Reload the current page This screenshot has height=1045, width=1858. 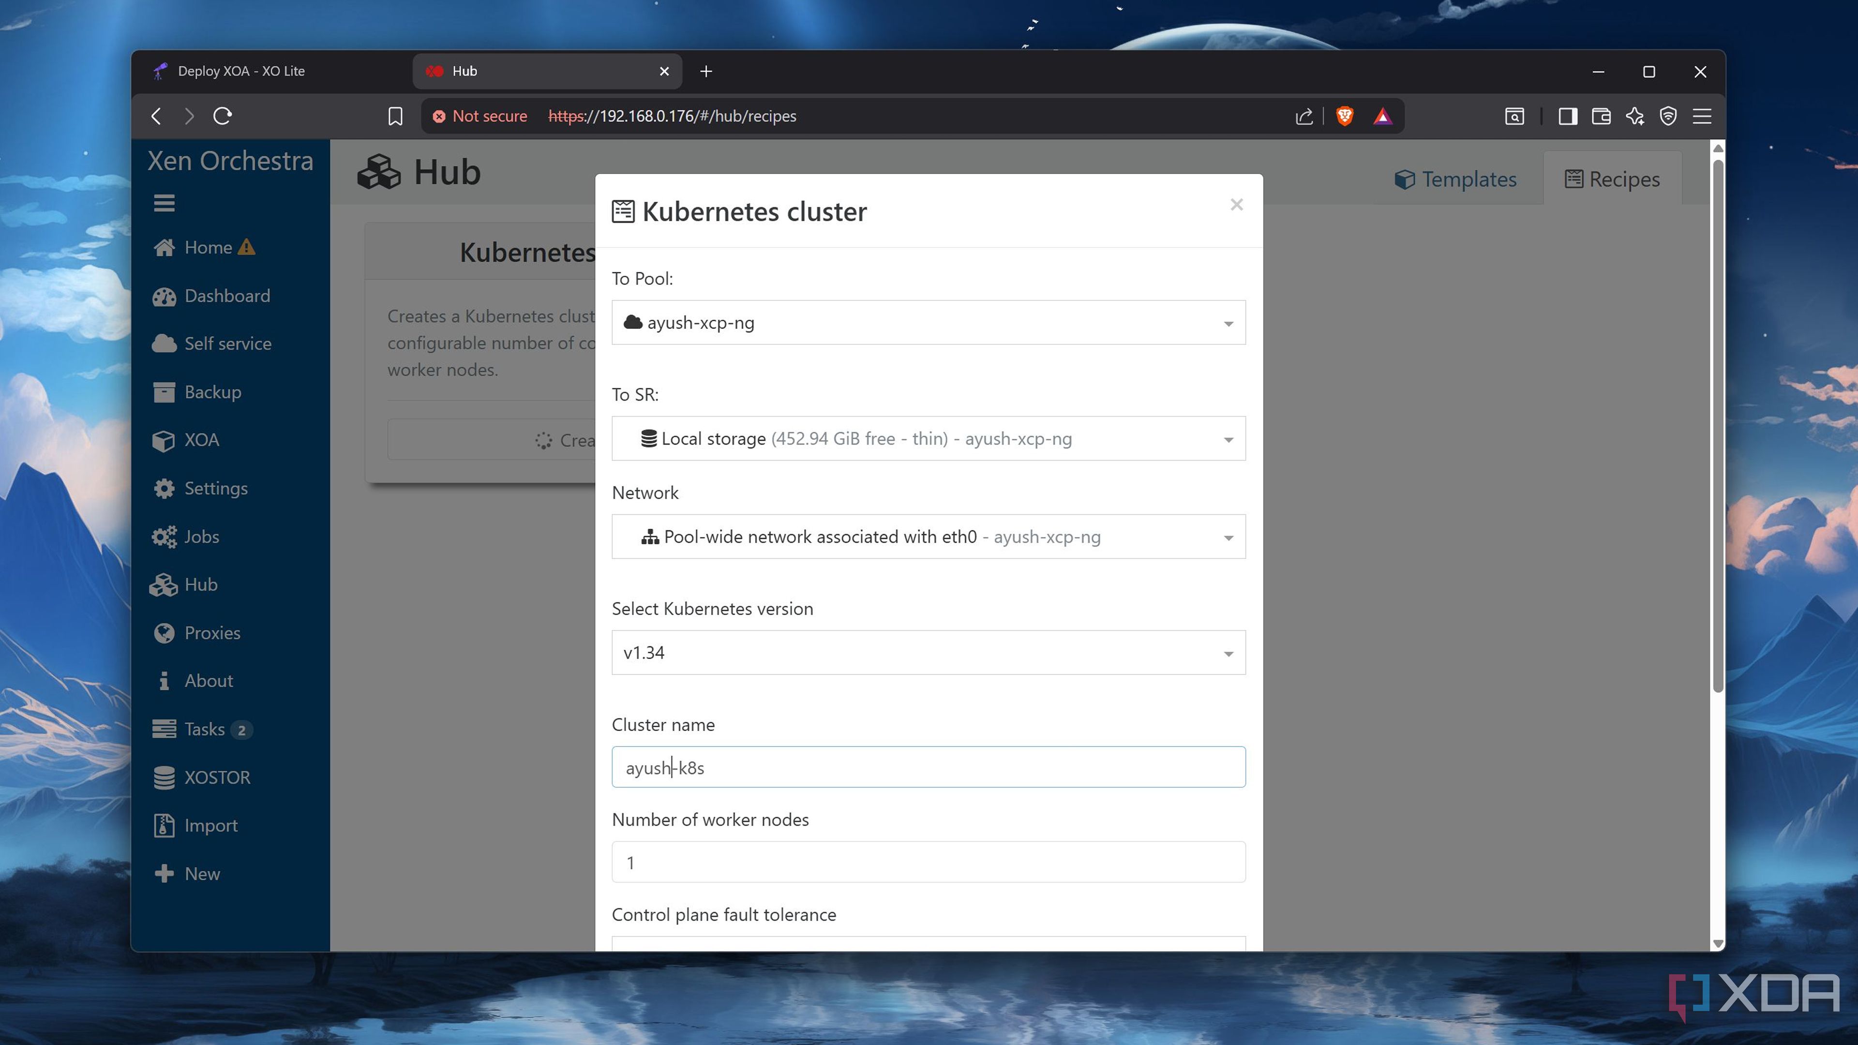pos(222,116)
